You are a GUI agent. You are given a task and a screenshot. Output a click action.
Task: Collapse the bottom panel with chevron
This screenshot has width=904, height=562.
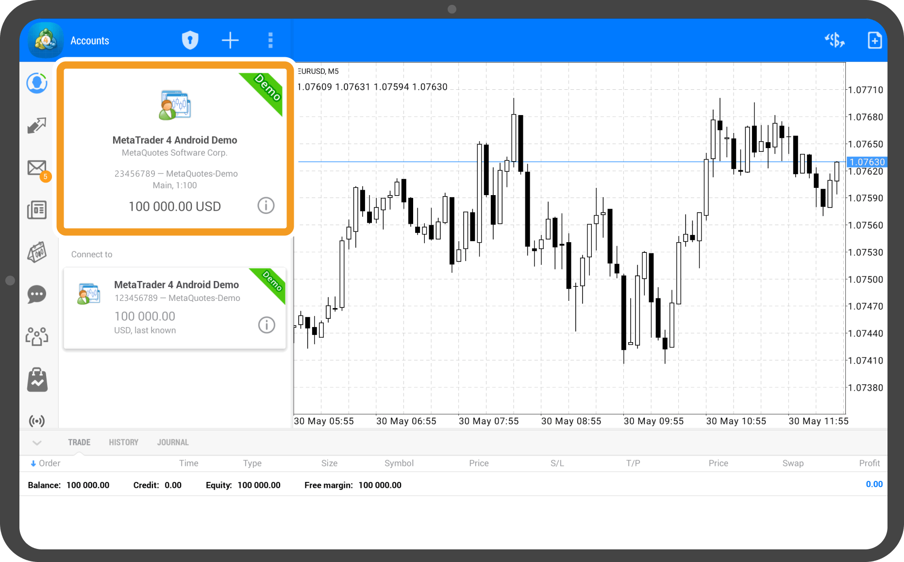coord(37,443)
